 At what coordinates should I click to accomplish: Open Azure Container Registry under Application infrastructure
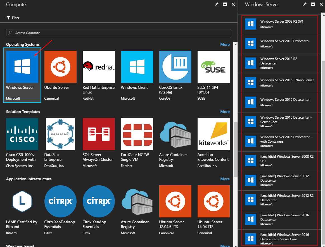click(137, 210)
